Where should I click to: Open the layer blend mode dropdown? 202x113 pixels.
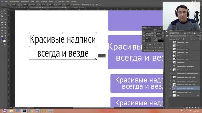[x=177, y=36]
